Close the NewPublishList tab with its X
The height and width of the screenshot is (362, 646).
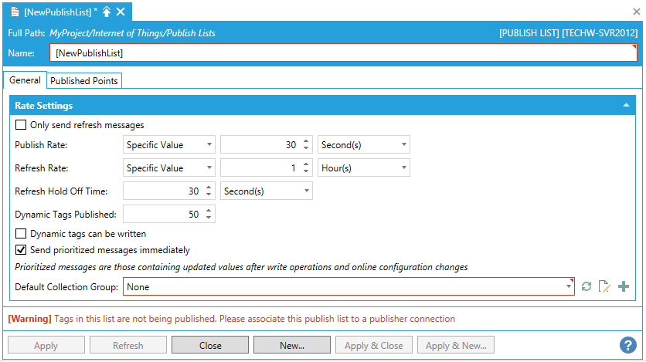click(121, 12)
